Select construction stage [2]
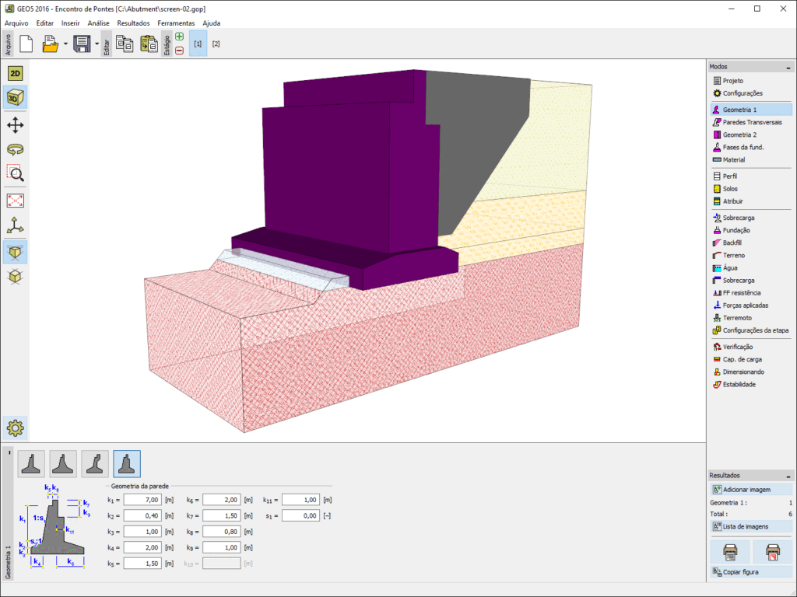This screenshot has height=597, width=797. [x=216, y=44]
